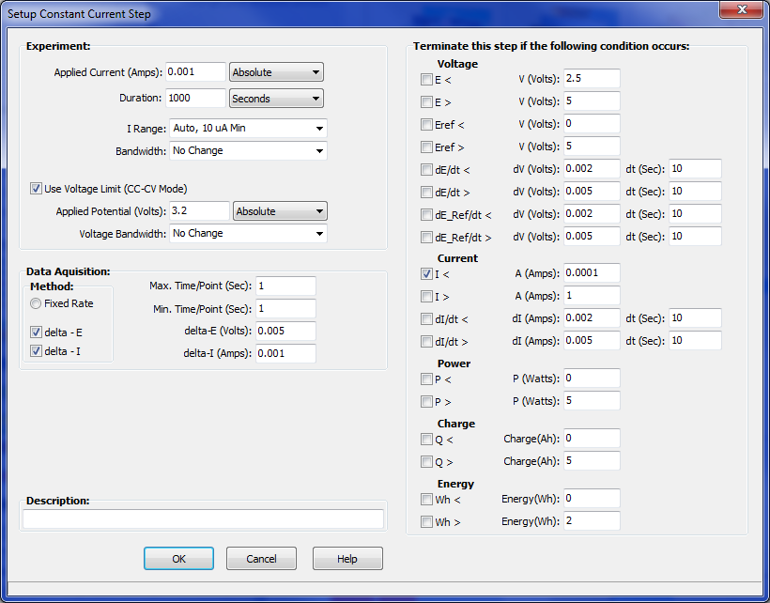The image size is (770, 603).
Task: Click the Applied Current (Amps) field
Action: click(x=195, y=72)
